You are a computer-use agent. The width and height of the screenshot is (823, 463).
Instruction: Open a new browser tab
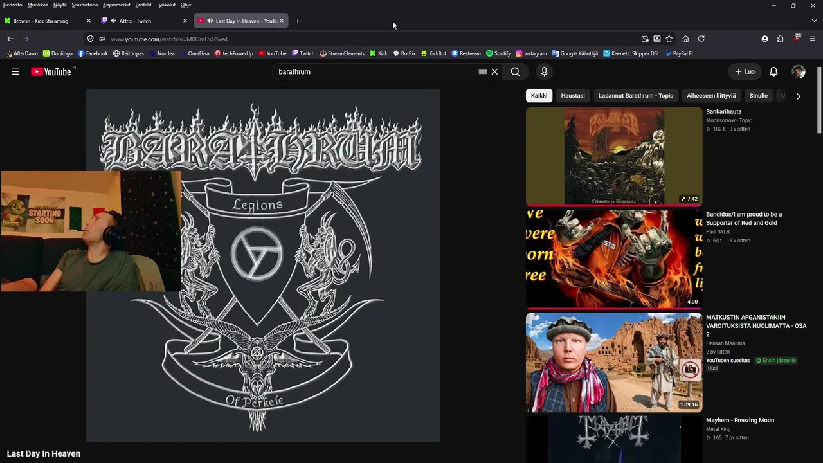point(297,21)
